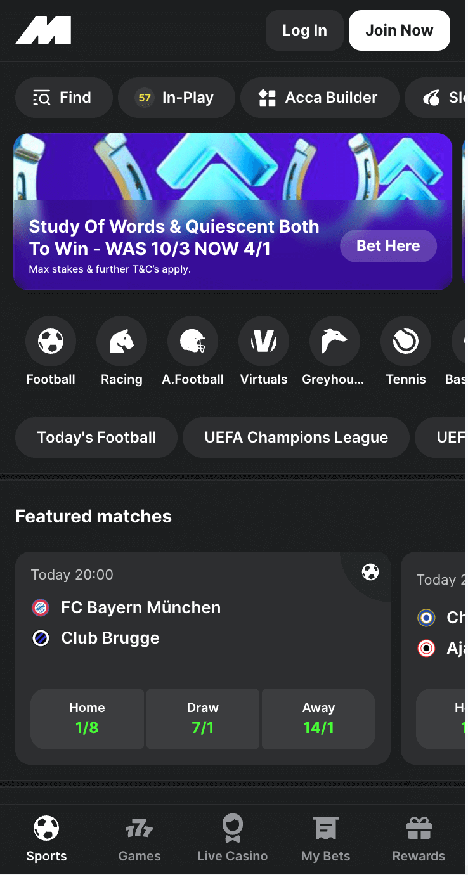
Task: Select the Greyhounds icon
Action: pos(334,342)
